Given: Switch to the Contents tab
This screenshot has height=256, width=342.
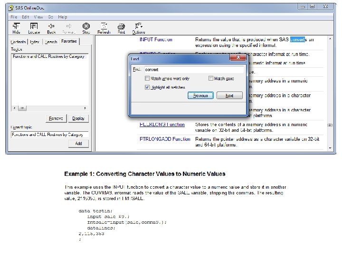Looking at the screenshot, I should [18, 42].
